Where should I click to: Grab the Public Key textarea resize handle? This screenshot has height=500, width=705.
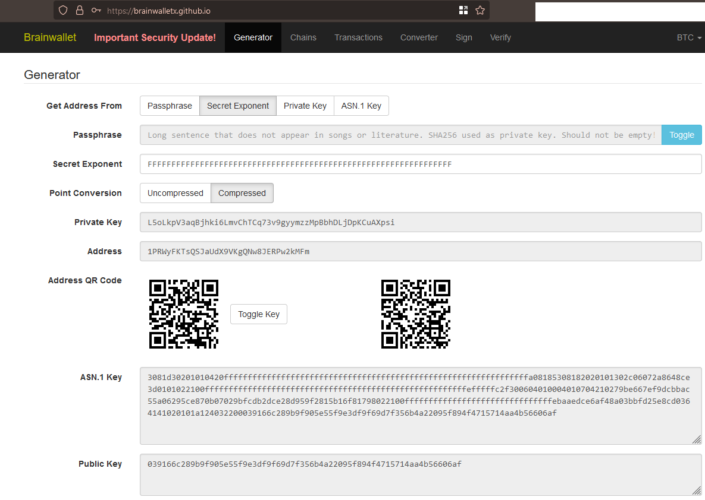pos(697,490)
